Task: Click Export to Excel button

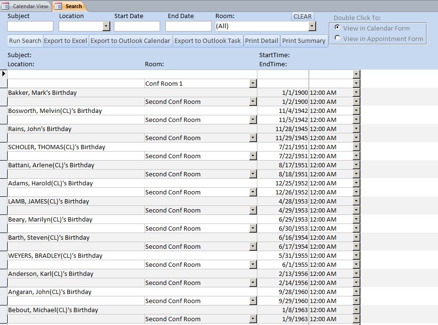Action: [x=66, y=41]
